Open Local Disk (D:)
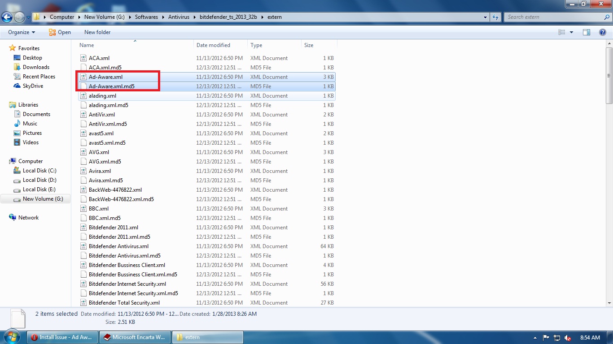Viewport: 613px width, 344px height. click(x=39, y=180)
